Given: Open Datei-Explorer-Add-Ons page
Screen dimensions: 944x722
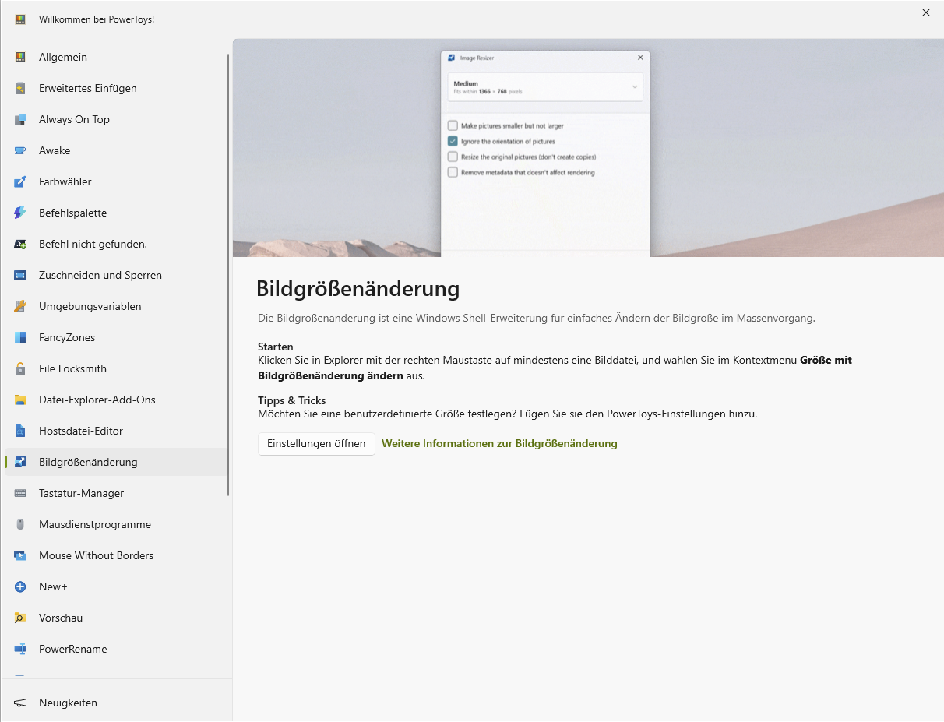Looking at the screenshot, I should click(x=116, y=400).
